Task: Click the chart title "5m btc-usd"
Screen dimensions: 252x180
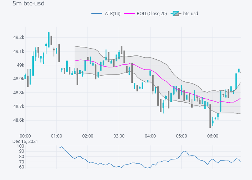Action: (29, 4)
